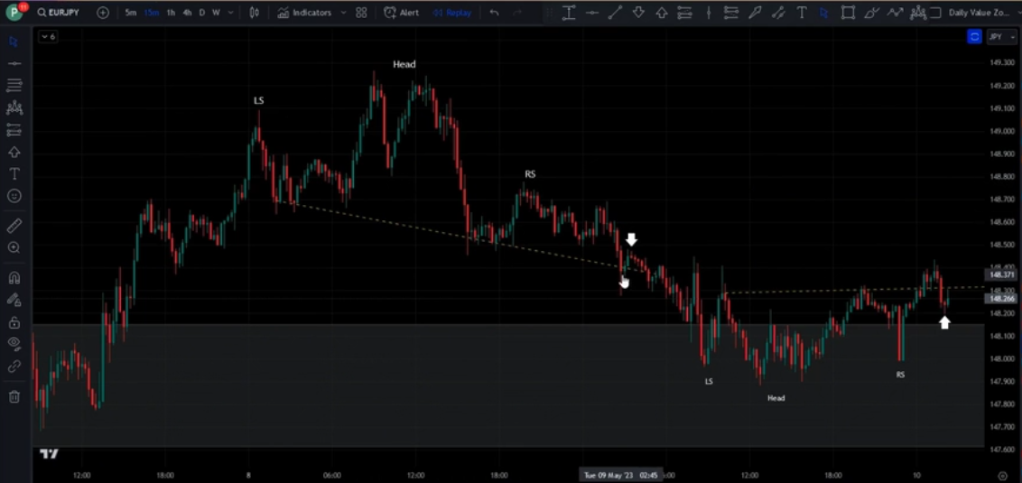Viewport: 1022px width, 483px height.
Task: Open the forecasting and measurement tools in left sidebar
Action: click(x=14, y=130)
